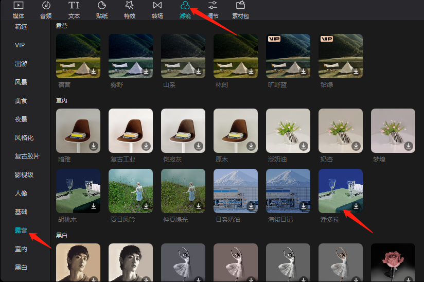Select the 旷野蓝 VIP filter thumbnail
The height and width of the screenshot is (282, 424).
click(x=288, y=56)
